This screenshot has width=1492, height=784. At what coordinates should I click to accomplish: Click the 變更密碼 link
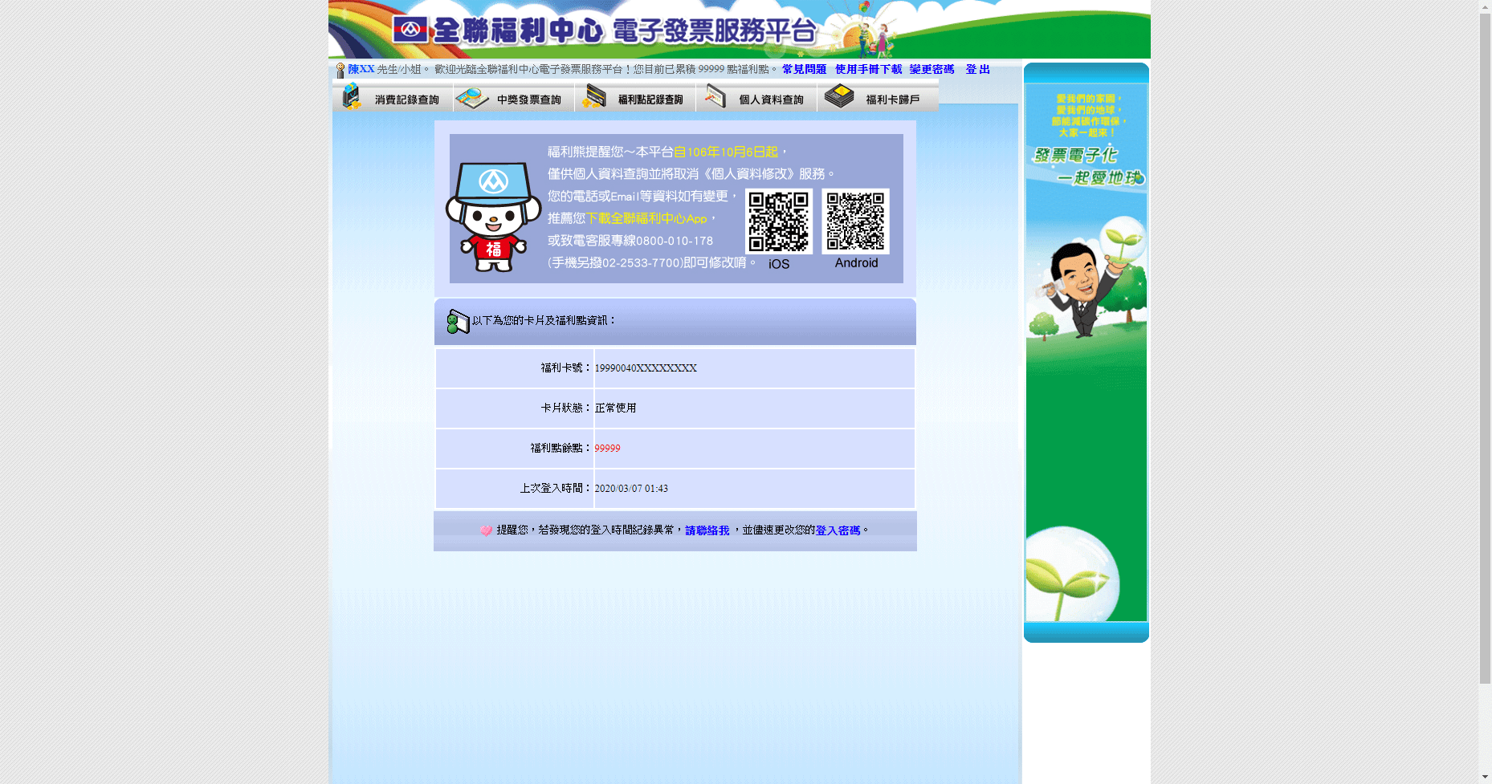(931, 70)
